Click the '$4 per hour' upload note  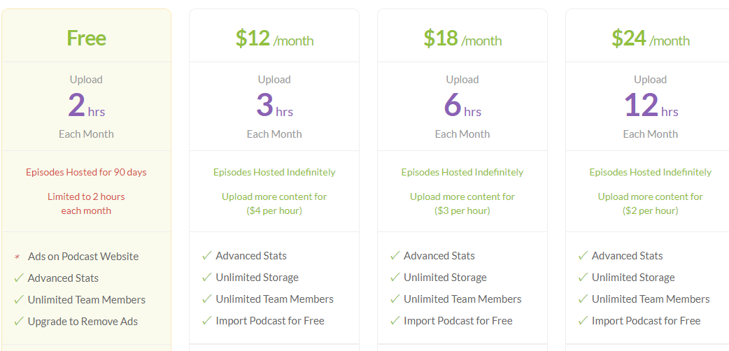click(x=274, y=210)
